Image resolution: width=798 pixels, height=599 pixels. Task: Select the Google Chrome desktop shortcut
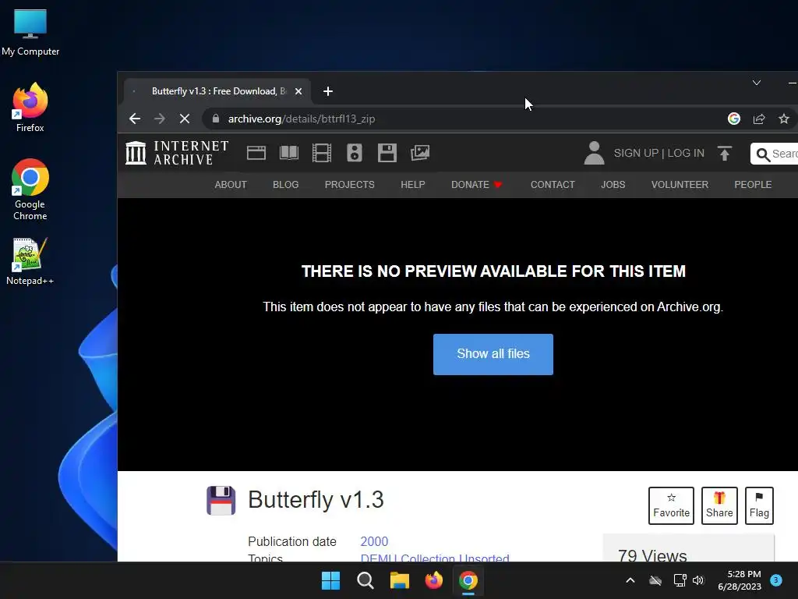coord(30,190)
